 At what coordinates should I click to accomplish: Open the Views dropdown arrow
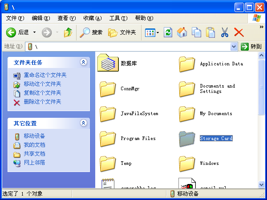point(158,32)
